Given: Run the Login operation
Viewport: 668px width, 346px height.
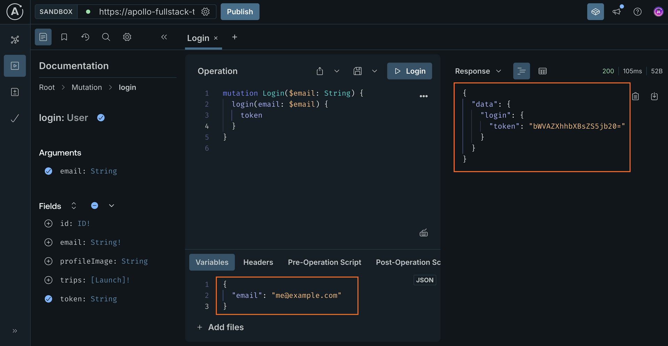Looking at the screenshot, I should (x=409, y=71).
